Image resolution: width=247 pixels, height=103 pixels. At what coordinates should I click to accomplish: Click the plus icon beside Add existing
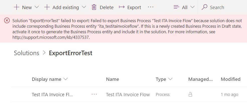pos(47,7)
